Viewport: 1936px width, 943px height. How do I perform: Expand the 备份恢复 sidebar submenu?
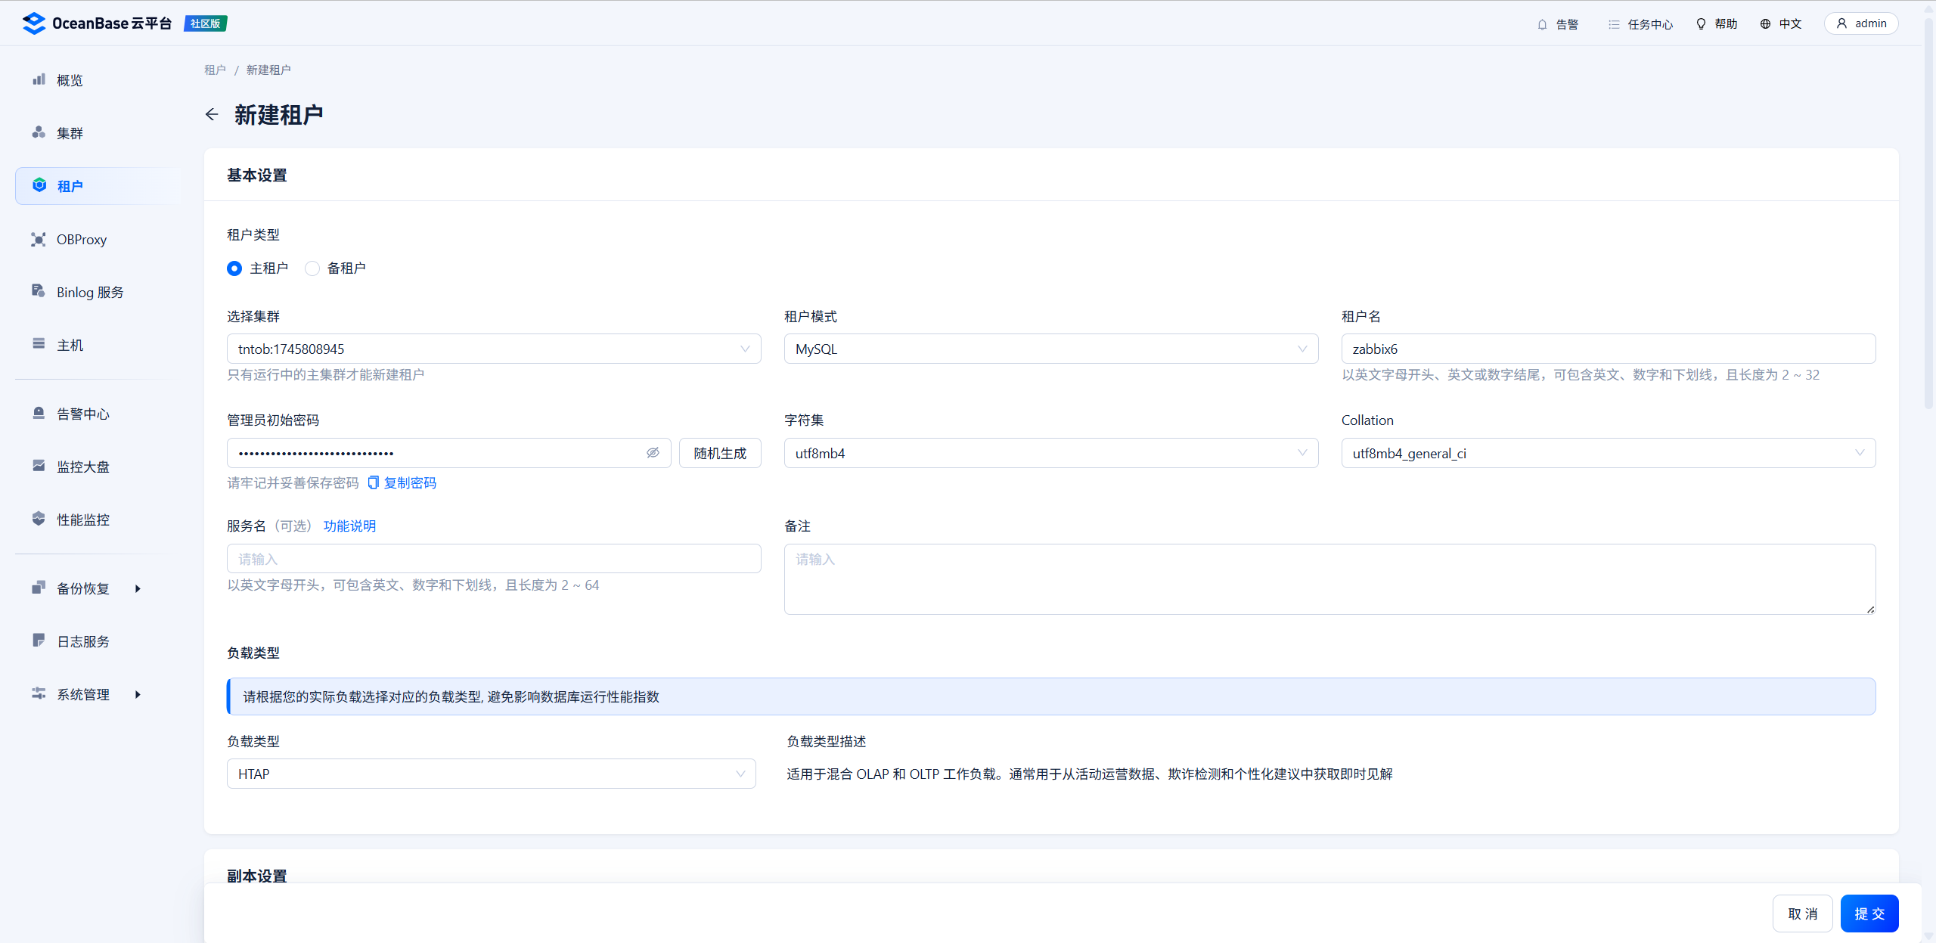pyautogui.click(x=138, y=588)
